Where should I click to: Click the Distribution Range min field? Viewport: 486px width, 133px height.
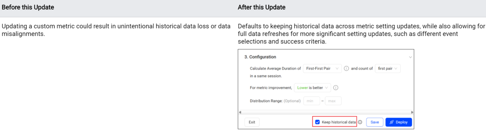tap(311, 101)
